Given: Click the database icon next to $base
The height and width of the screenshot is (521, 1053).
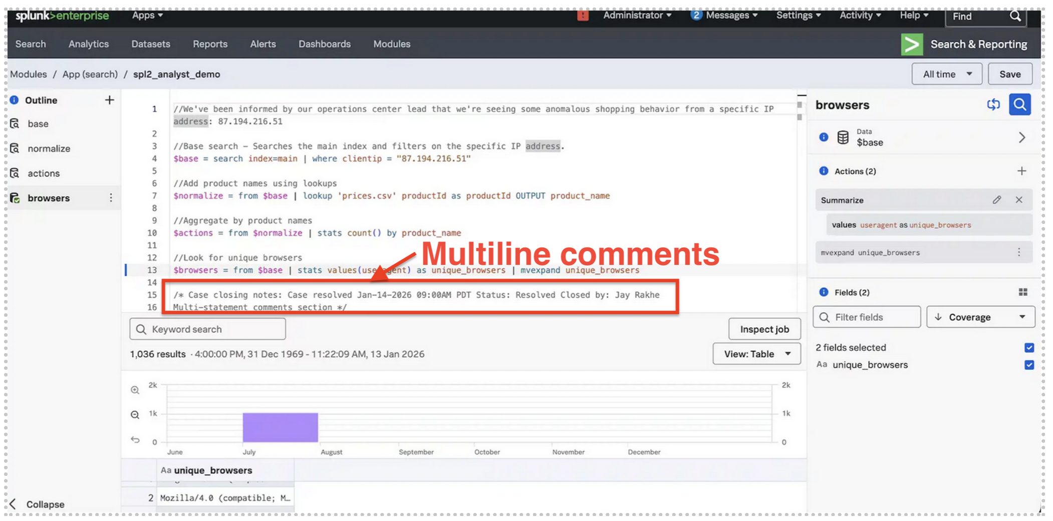Looking at the screenshot, I should [843, 137].
